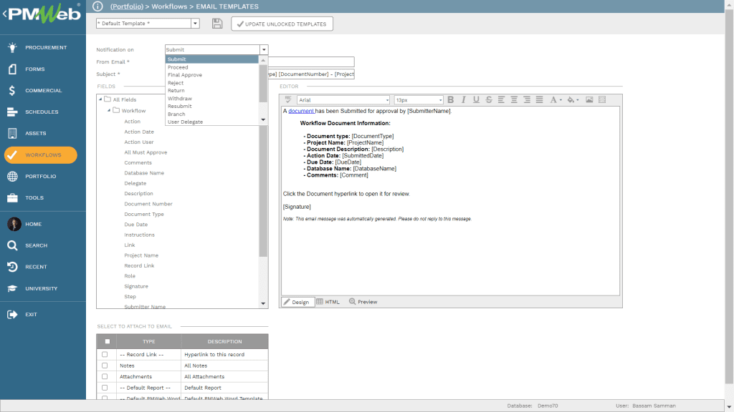This screenshot has height=412, width=734.
Task: Click the save template disk icon
Action: pyautogui.click(x=217, y=24)
